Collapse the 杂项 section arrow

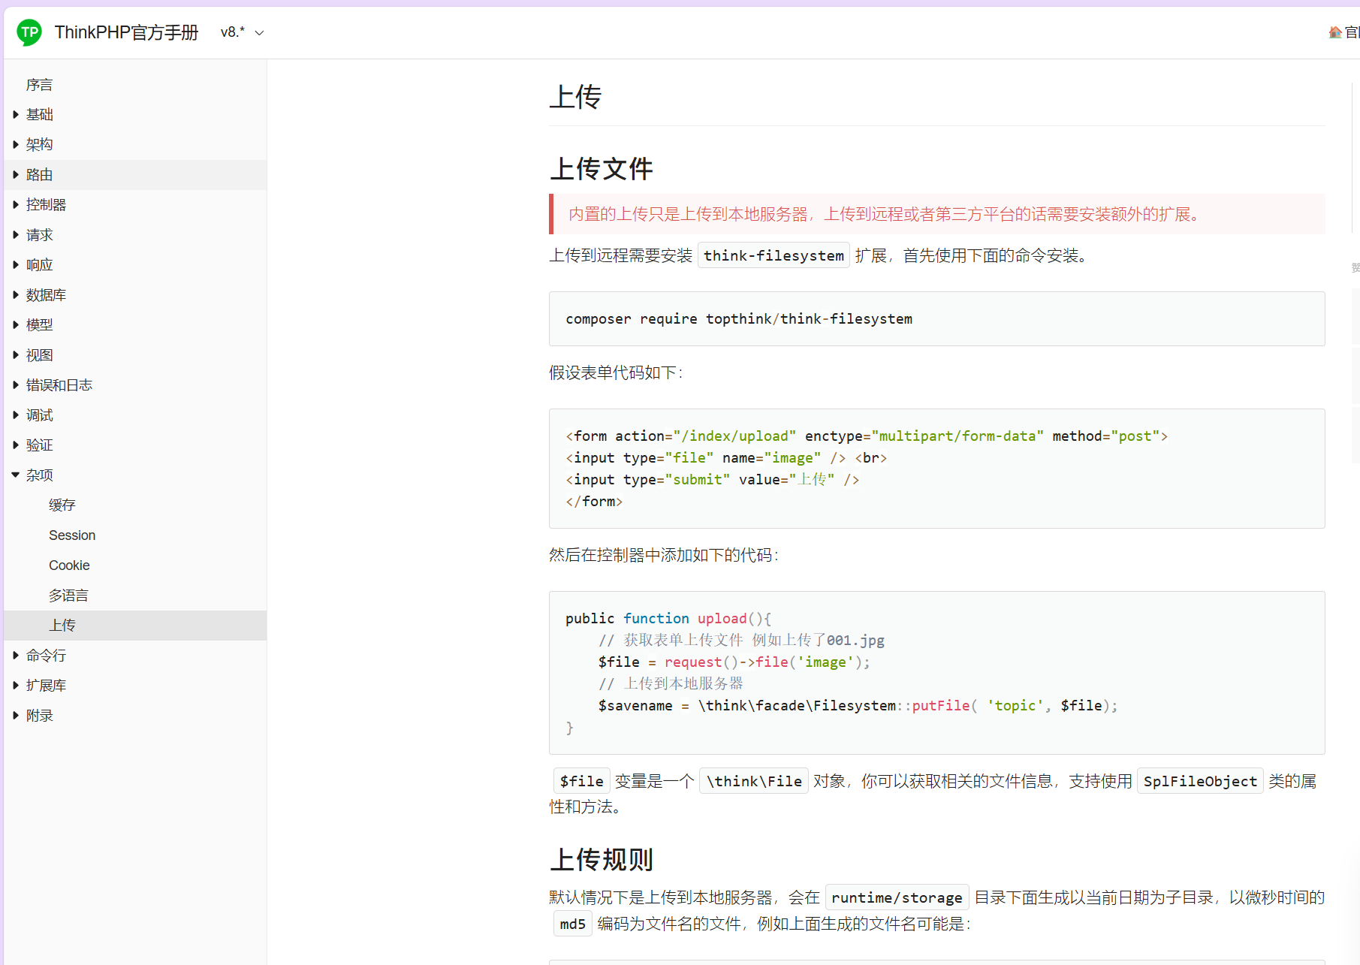[16, 475]
